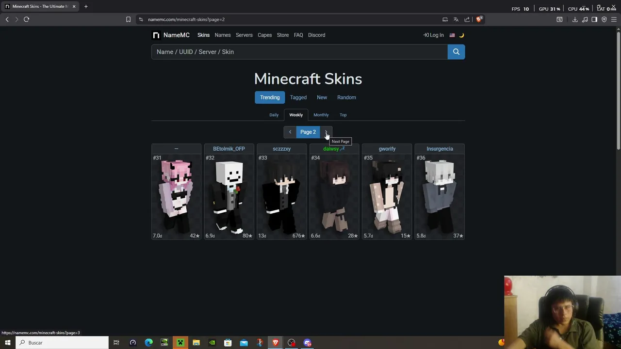Open a new browser tab
Screen dimensions: 621x349
pos(86,6)
